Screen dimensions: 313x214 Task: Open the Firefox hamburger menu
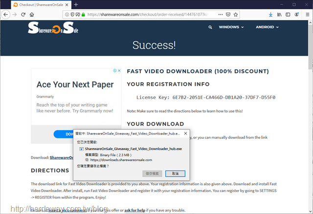[x=308, y=15]
